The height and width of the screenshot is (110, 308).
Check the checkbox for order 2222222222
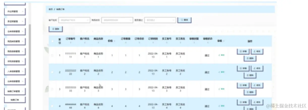tap(52, 72)
